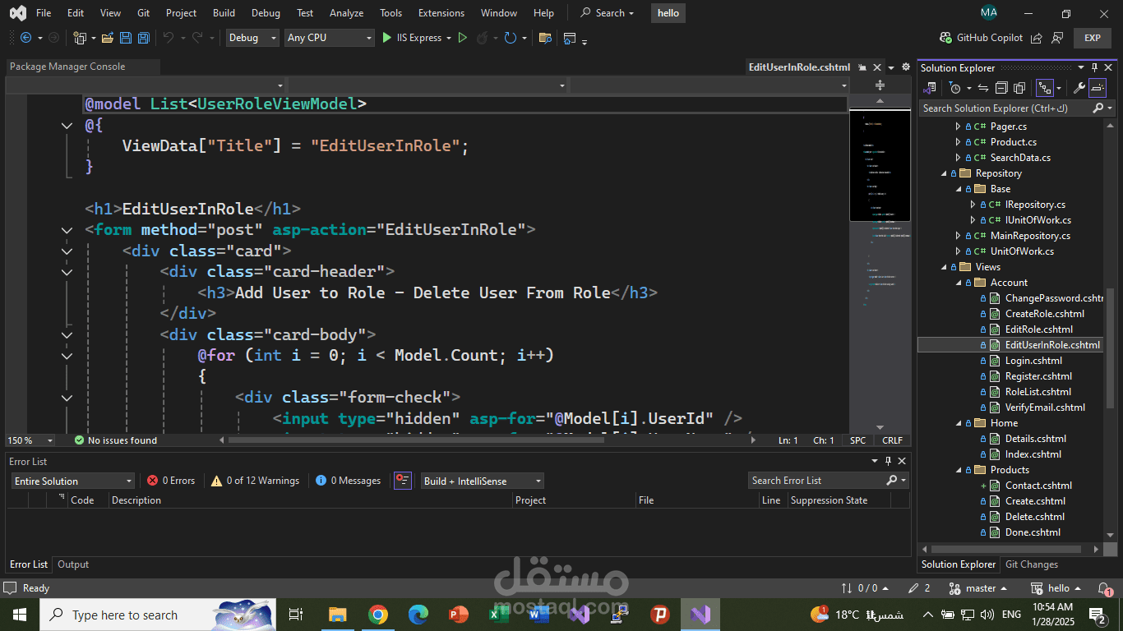Viewport: 1123px width, 631px height.
Task: Open the Analyze menu
Action: (x=346, y=13)
